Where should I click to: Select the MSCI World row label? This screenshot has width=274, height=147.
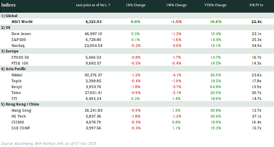[x=22, y=22]
